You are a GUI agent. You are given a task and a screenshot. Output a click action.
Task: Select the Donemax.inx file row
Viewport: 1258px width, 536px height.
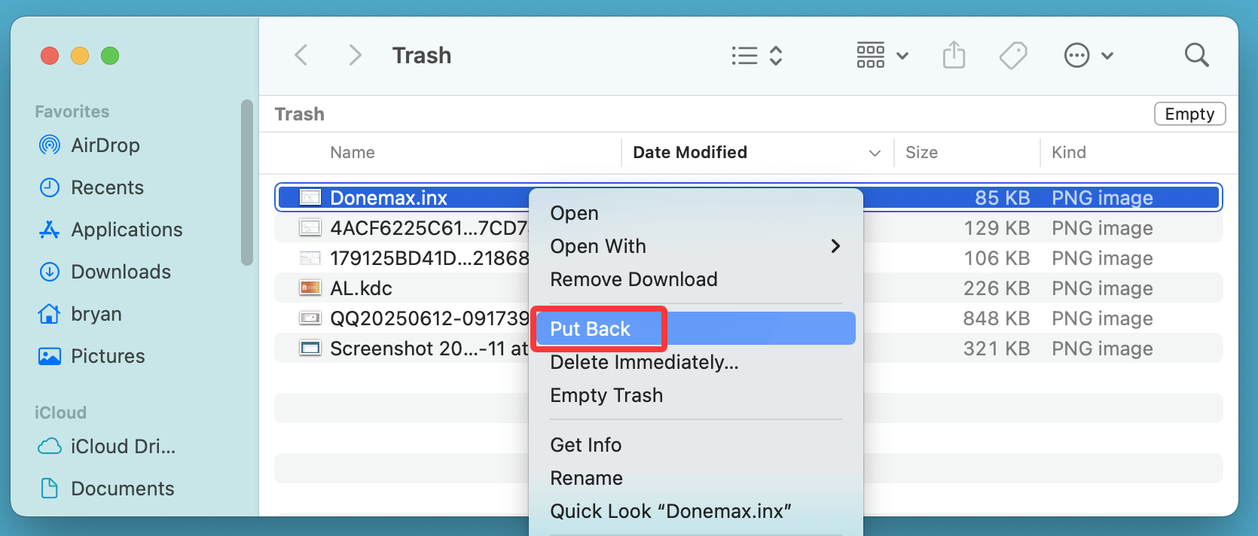click(x=748, y=197)
